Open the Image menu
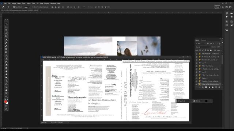Viewport: 234px width, 131px height. [x=14, y=3]
